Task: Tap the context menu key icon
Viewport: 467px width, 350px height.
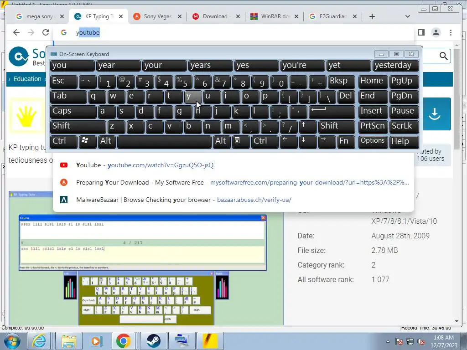Action: 241,142
